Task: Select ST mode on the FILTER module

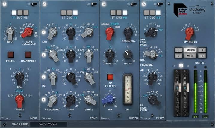Action: (146, 13)
